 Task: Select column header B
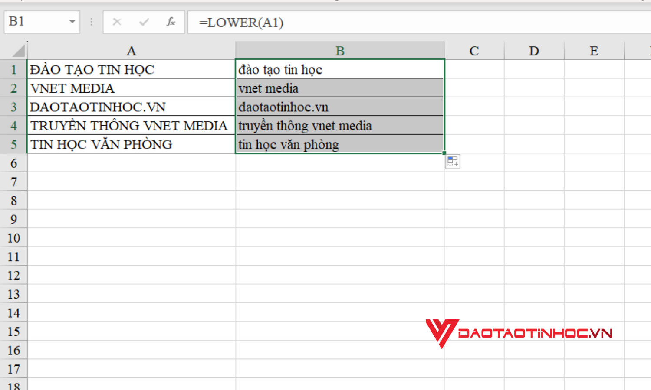[340, 50]
